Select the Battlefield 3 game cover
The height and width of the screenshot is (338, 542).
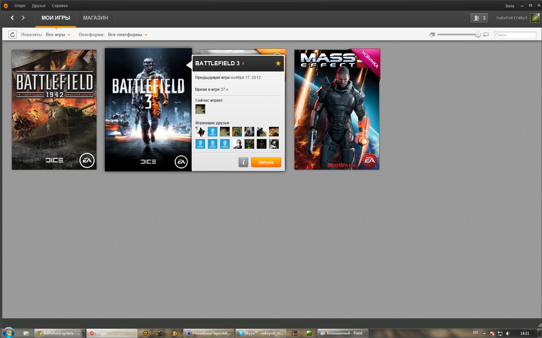[x=148, y=110]
